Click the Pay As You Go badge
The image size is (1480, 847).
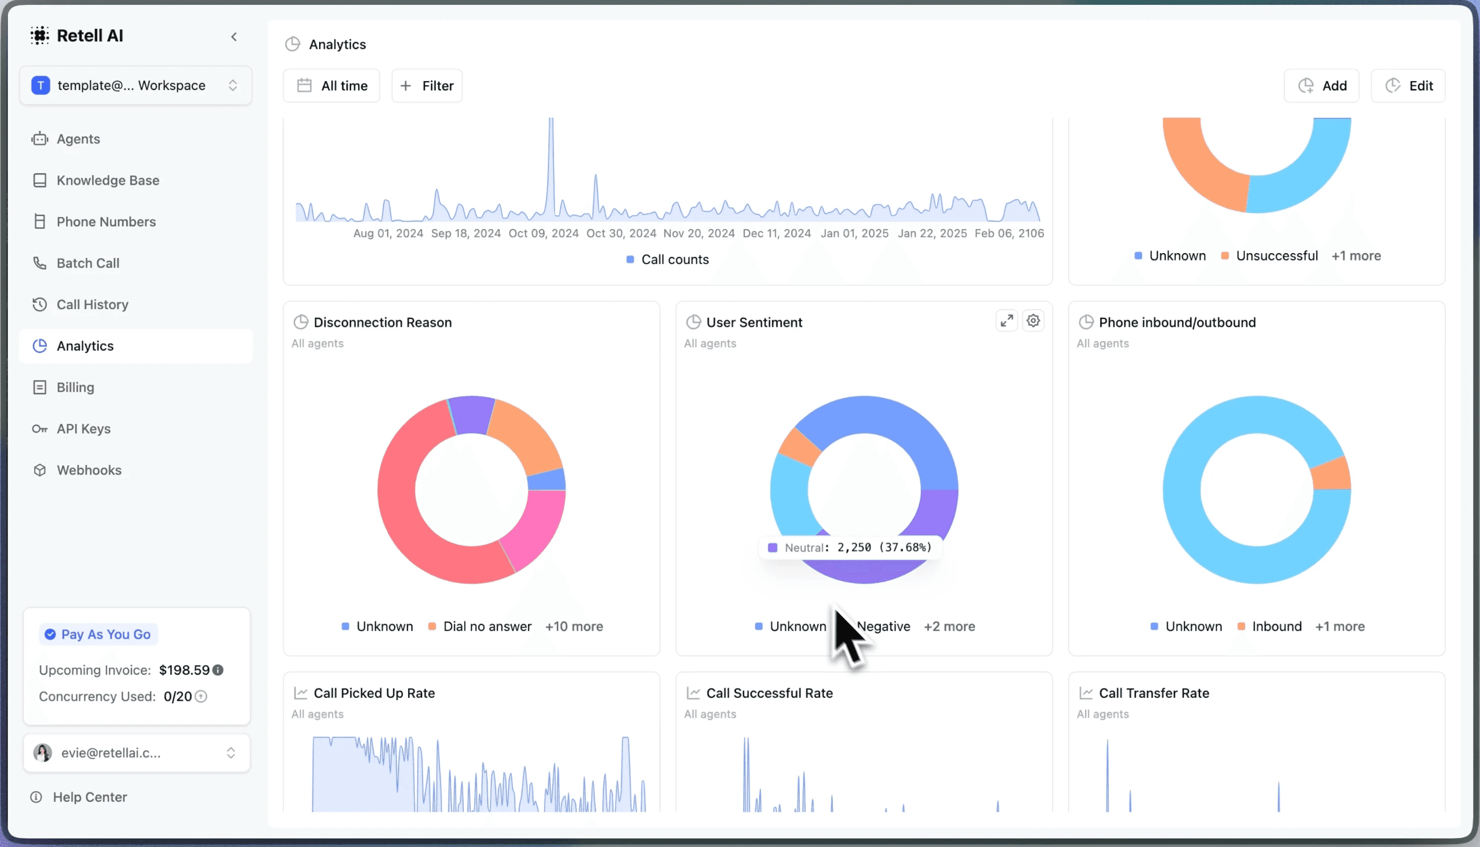pyautogui.click(x=97, y=634)
